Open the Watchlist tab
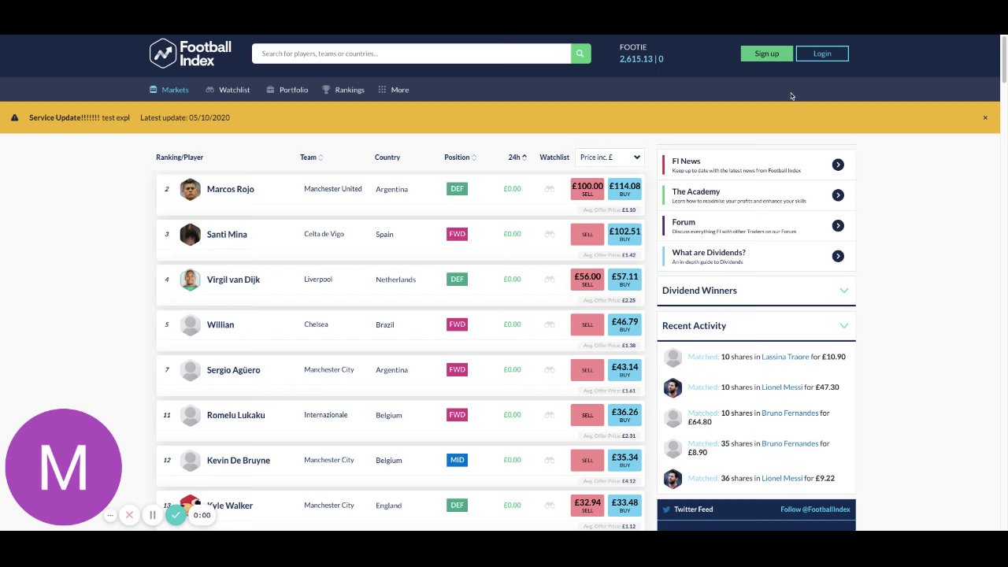 (228, 90)
